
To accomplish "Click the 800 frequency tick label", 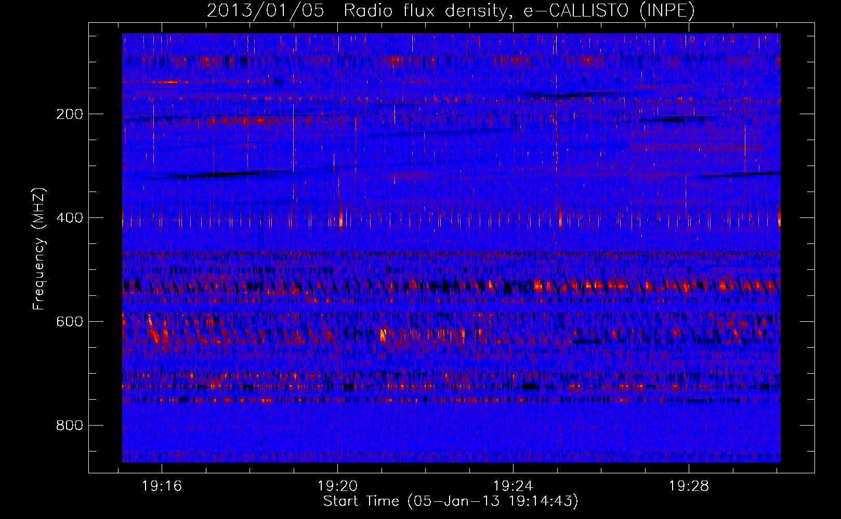I will (x=70, y=425).
